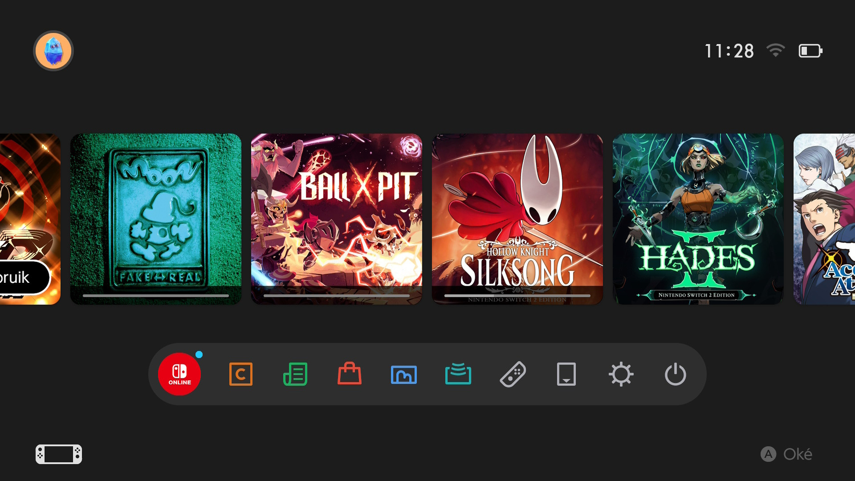This screenshot has width=855, height=481.
Task: Open the green News icon
Action: click(x=295, y=374)
